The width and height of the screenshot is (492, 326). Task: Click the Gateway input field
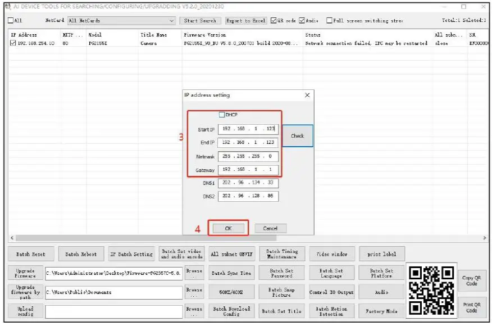click(x=248, y=170)
